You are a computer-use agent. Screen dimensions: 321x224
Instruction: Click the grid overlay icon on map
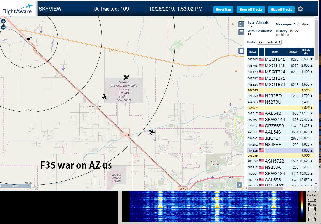coord(241,32)
